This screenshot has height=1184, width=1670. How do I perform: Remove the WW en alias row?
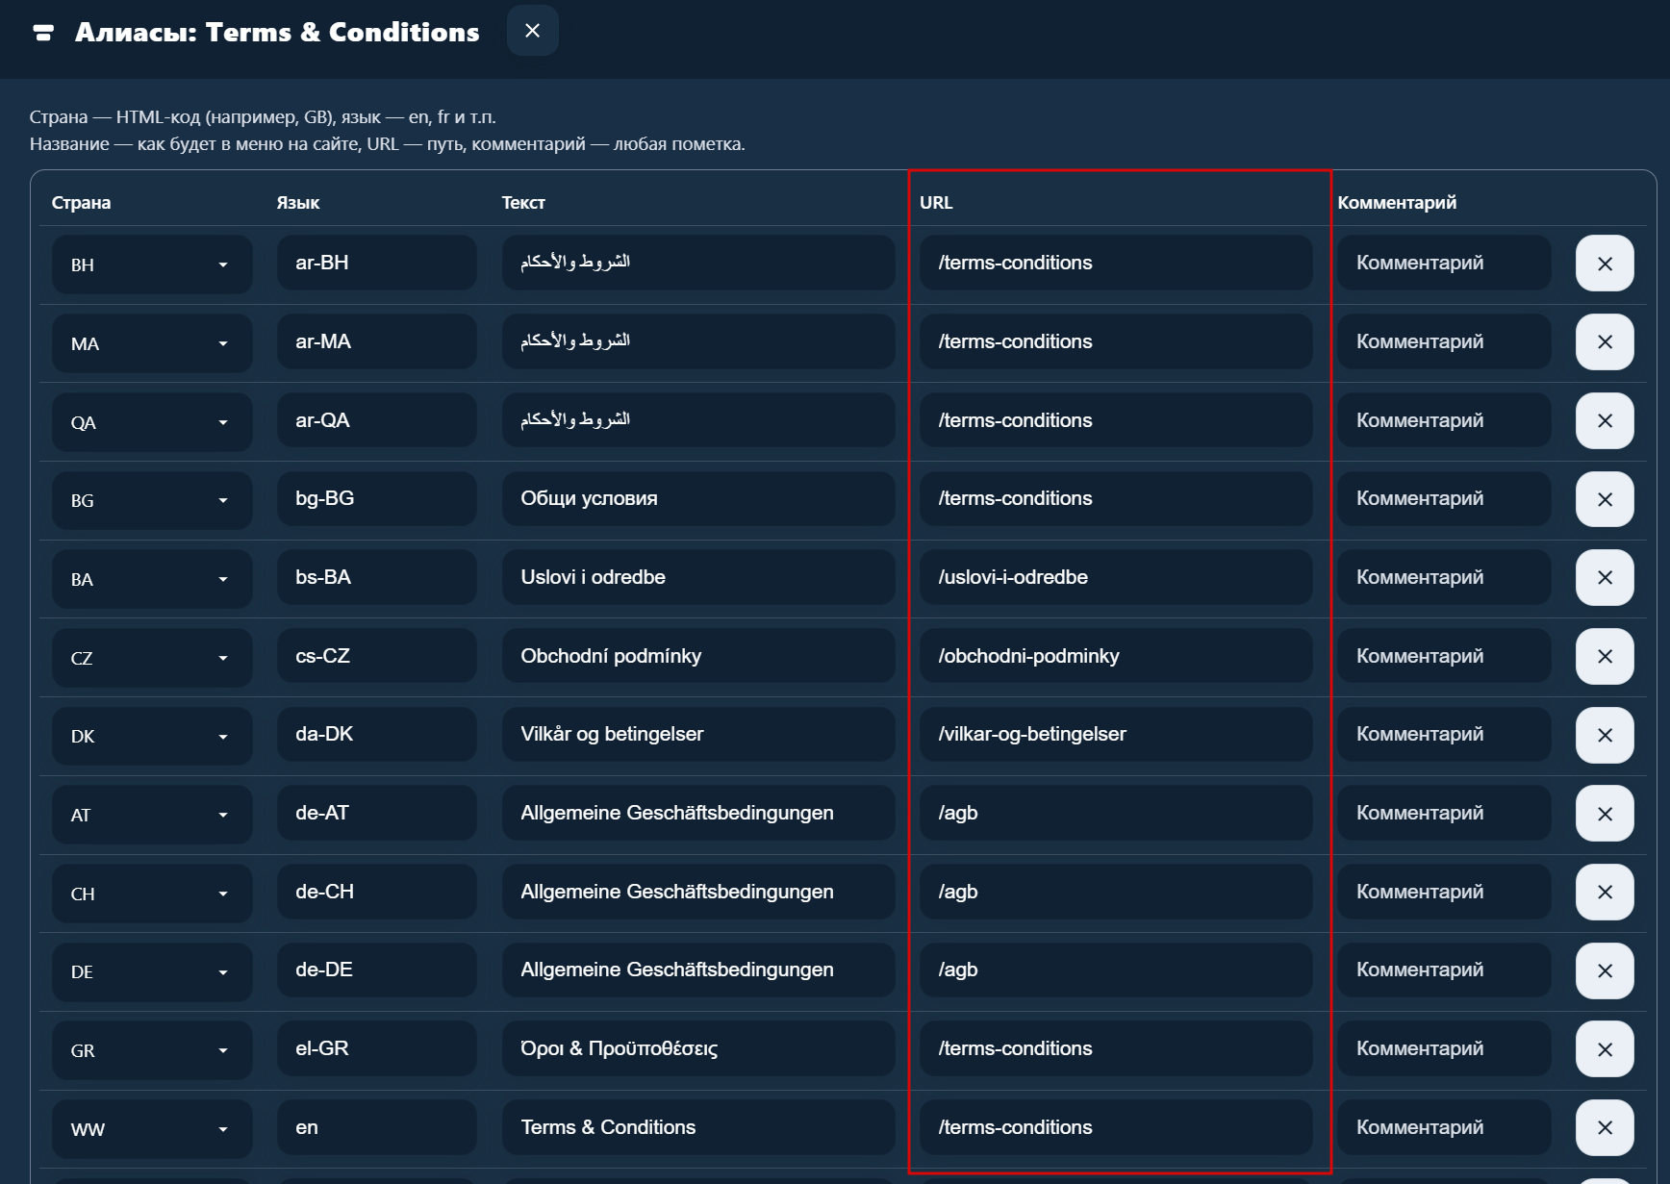pos(1605,1128)
